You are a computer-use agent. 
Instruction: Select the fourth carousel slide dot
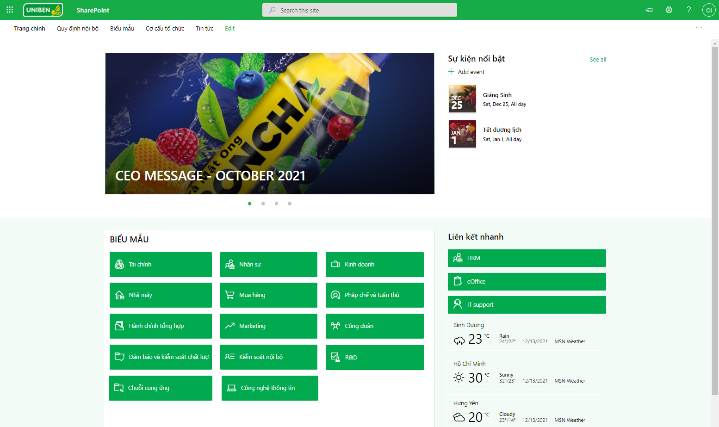[x=290, y=204]
